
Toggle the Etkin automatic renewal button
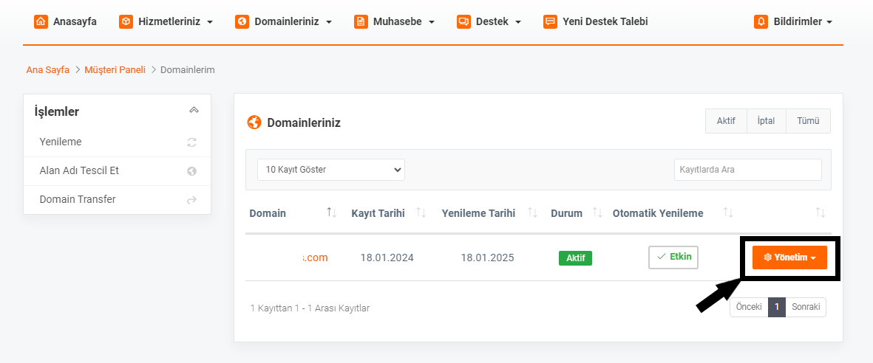[673, 257]
